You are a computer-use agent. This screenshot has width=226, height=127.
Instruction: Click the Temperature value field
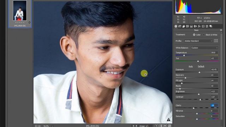(x=214, y=53)
